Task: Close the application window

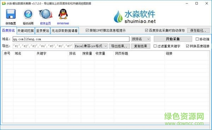Action: pos(207,4)
